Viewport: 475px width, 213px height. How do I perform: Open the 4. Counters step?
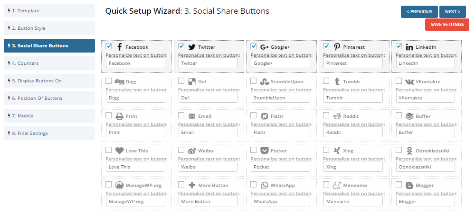click(x=49, y=63)
